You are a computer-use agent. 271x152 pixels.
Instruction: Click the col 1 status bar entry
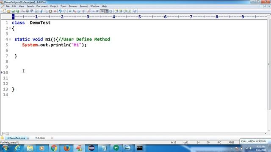click(186, 143)
